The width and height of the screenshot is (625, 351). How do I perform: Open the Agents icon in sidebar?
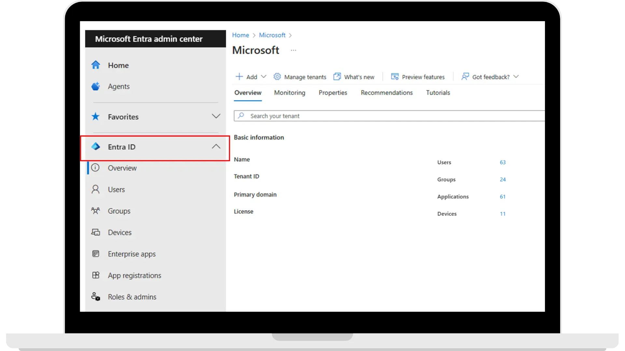click(x=96, y=86)
